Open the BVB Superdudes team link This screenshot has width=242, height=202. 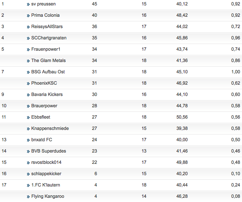(x=49, y=151)
